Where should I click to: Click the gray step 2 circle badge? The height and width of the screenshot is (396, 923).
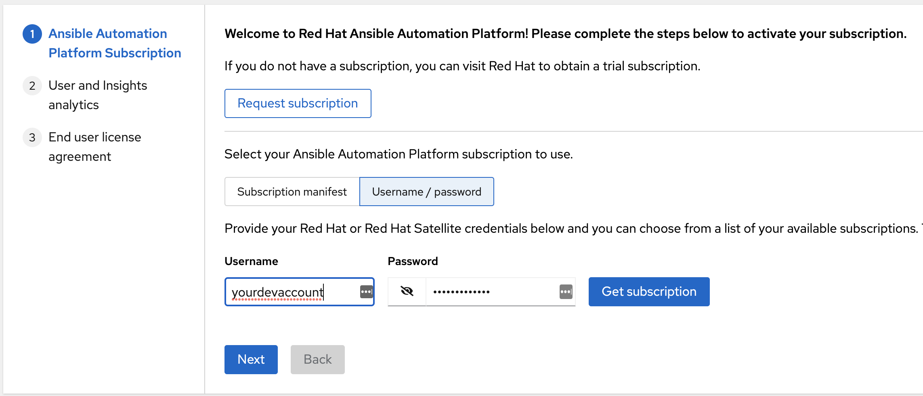pyautogui.click(x=32, y=86)
